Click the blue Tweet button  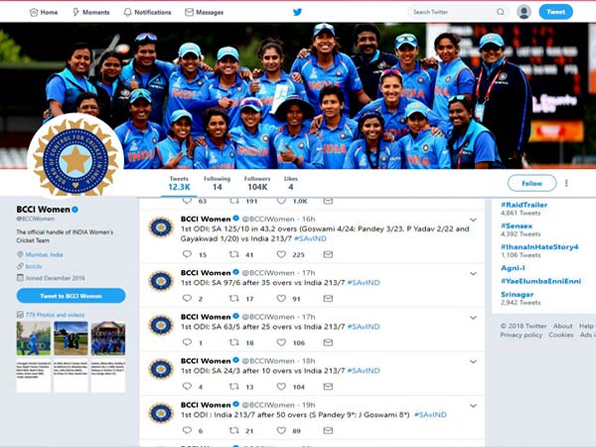(555, 12)
